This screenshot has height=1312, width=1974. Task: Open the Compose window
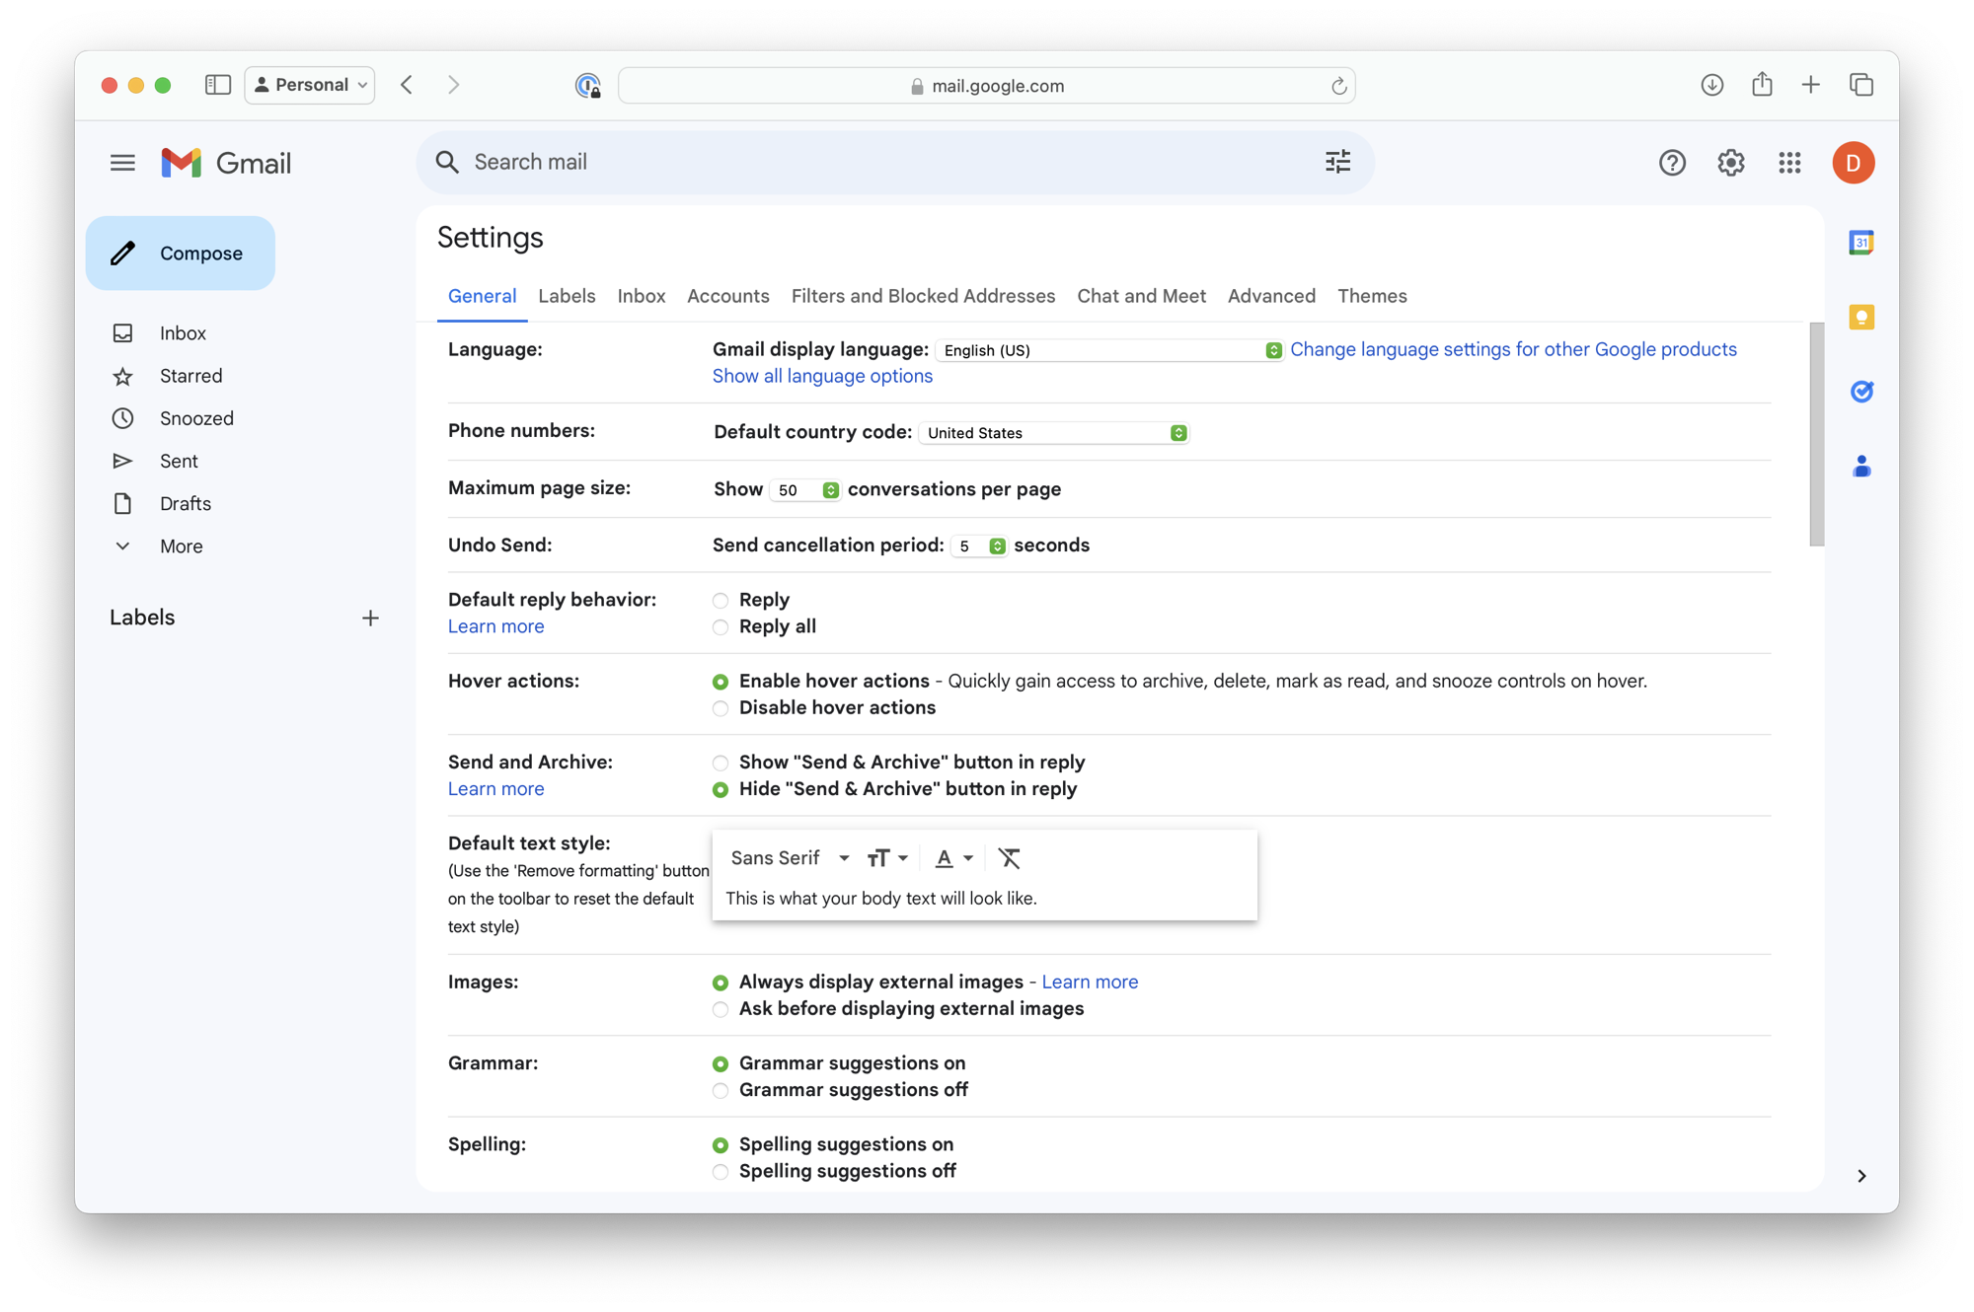pyautogui.click(x=181, y=253)
